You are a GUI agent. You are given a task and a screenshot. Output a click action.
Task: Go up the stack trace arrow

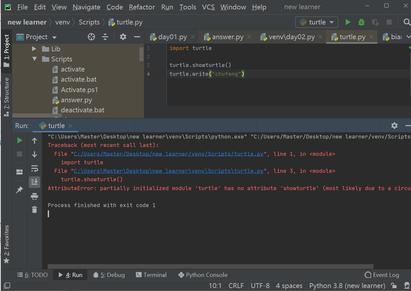(34, 140)
